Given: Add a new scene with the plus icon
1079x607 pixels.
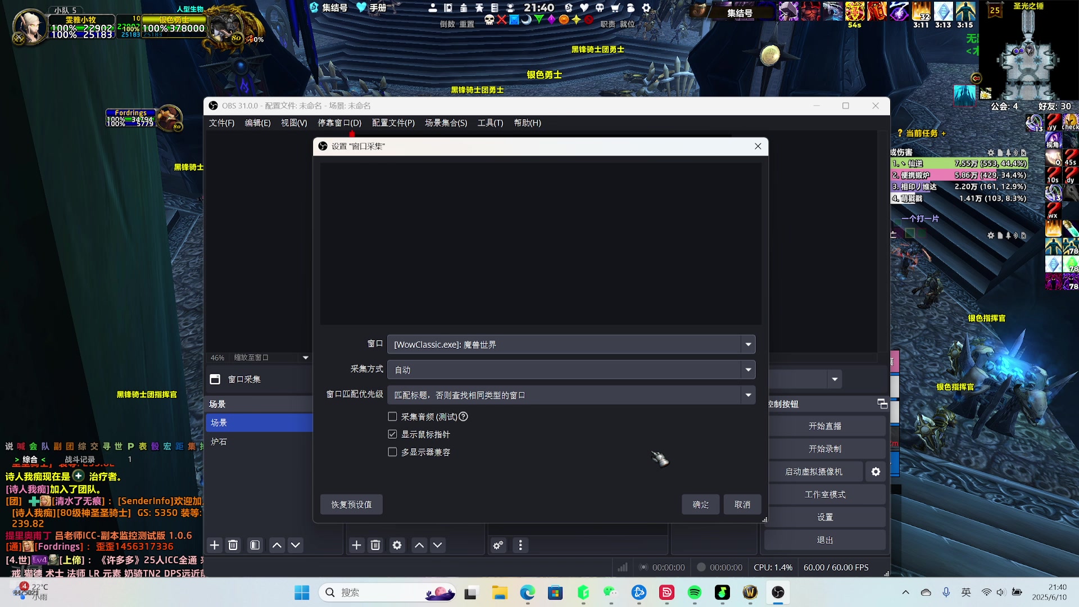Looking at the screenshot, I should pos(215,545).
